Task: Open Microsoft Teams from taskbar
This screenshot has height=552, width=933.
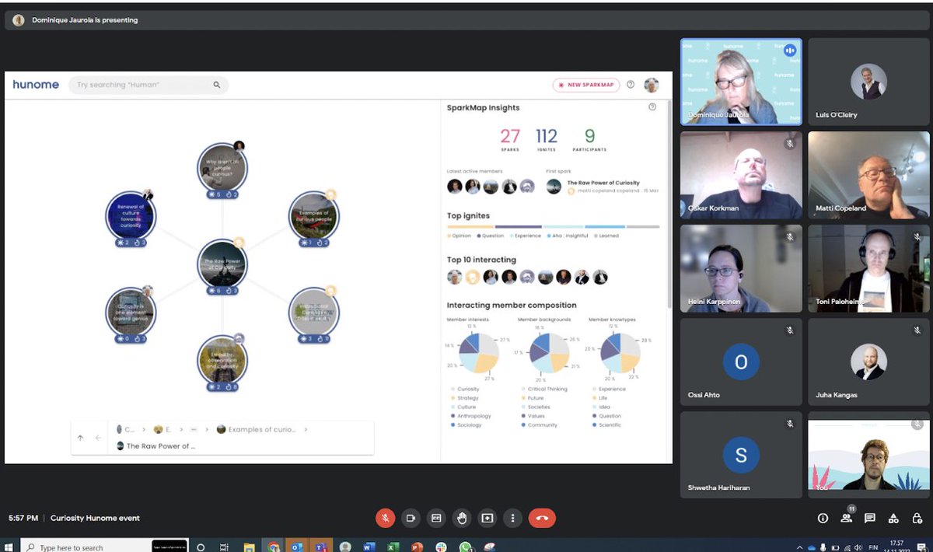Action: (321, 547)
